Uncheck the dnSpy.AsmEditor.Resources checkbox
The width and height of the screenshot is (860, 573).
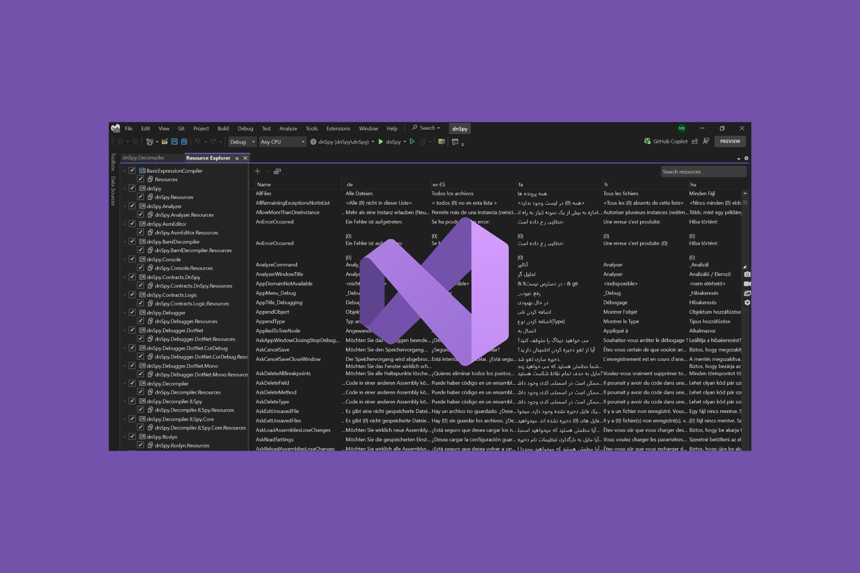(141, 232)
